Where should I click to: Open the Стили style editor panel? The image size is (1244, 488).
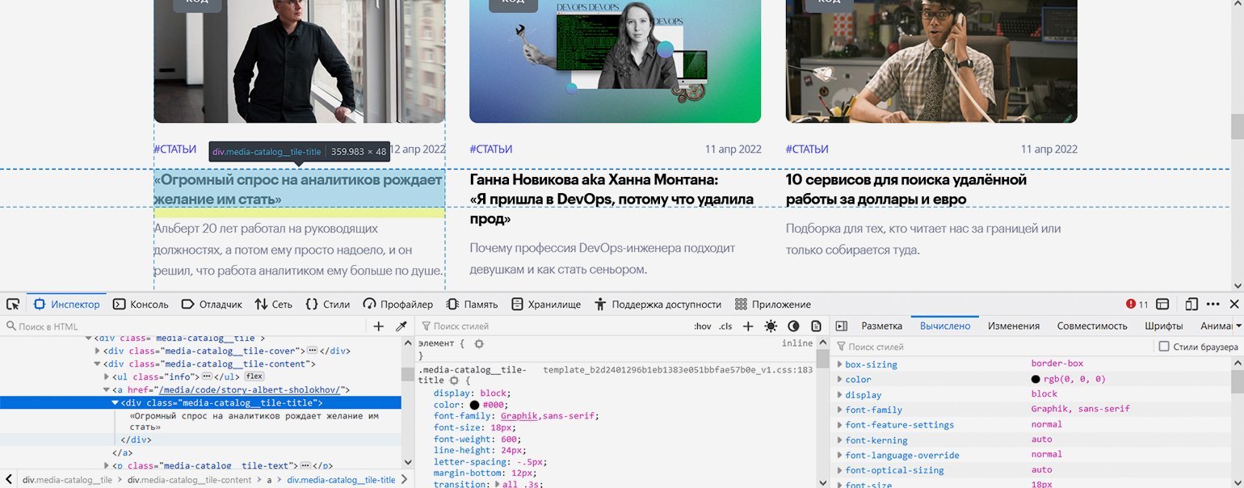(328, 305)
